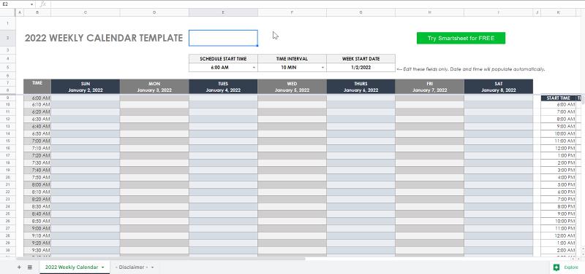Switch to the 2022 Weekly Calendar tab

(72, 267)
